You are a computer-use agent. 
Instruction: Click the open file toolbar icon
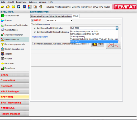[8, 7]
